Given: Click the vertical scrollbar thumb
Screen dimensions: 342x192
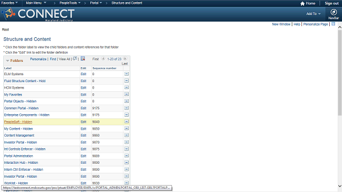Looking at the screenshot, I should coord(340,73).
